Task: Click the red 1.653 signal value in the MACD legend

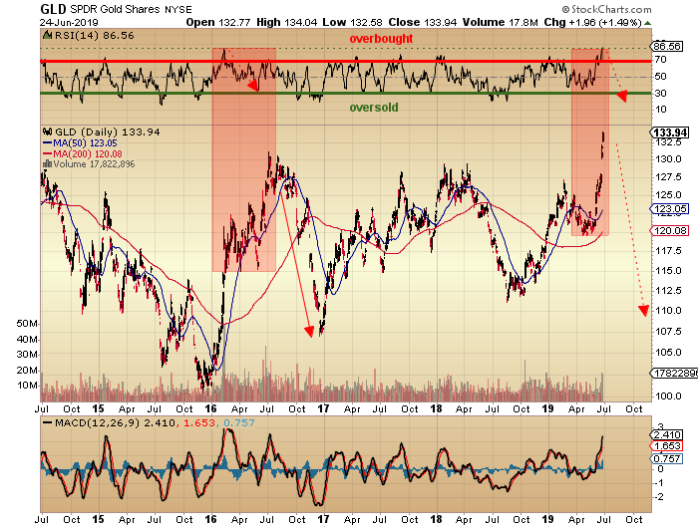Action: tap(198, 422)
